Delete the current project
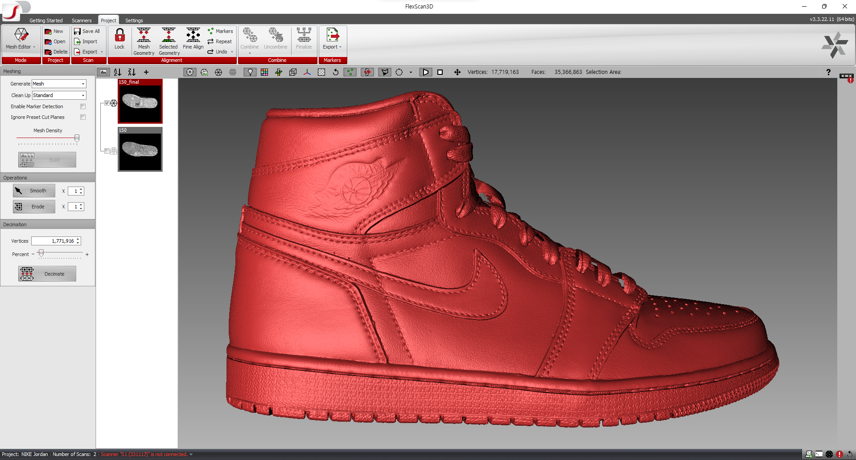The width and height of the screenshot is (856, 460). coord(56,52)
